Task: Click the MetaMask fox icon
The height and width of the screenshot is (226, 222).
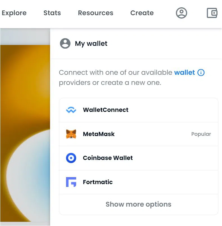Action: click(x=71, y=134)
